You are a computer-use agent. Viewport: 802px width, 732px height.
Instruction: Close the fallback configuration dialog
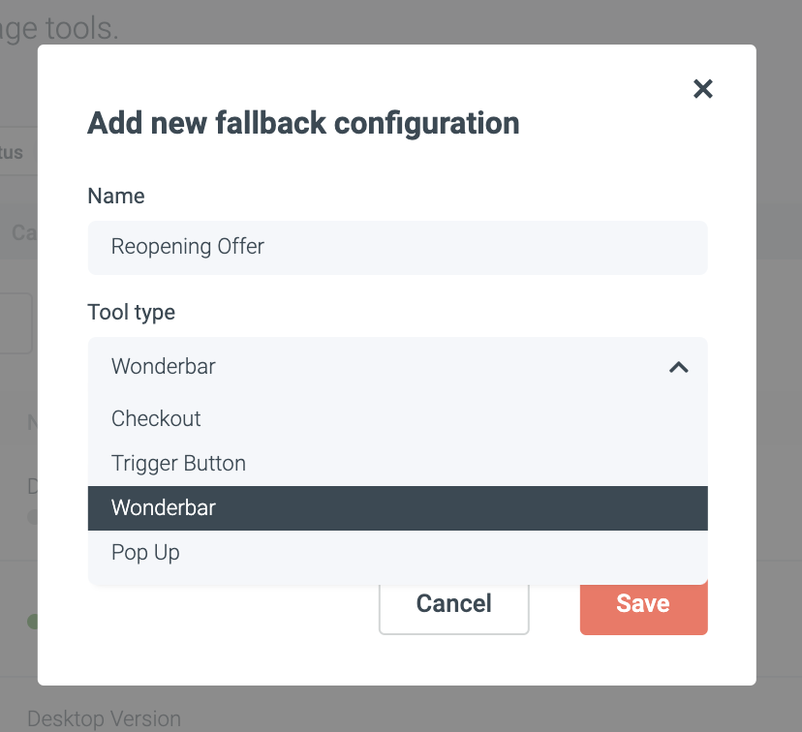(x=703, y=89)
